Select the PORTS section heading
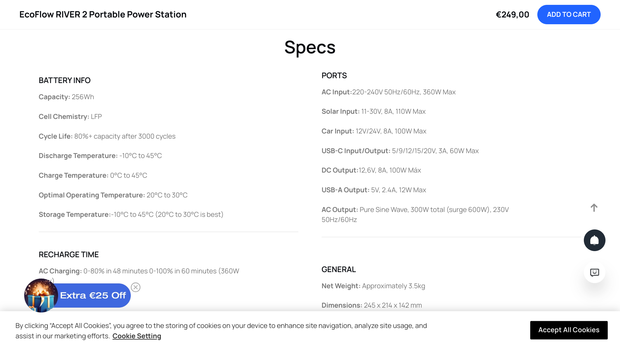Image resolution: width=620 pixels, height=349 pixels. pyautogui.click(x=334, y=76)
